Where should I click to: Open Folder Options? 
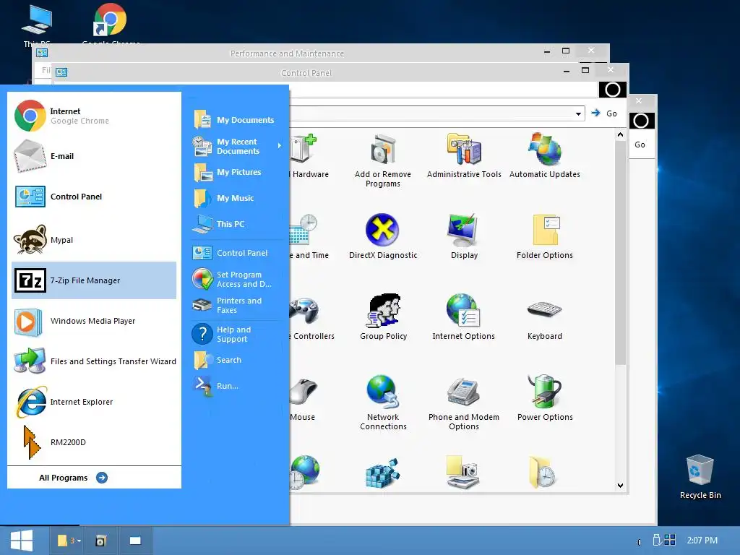545,236
